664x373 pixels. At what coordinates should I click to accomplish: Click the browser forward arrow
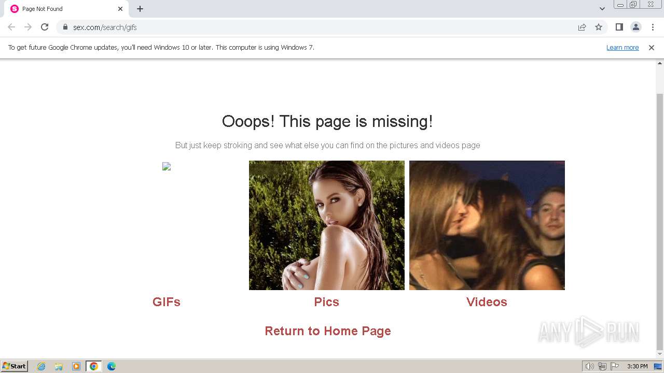point(28,27)
